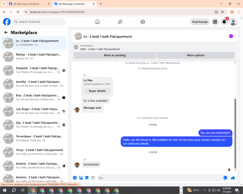Click Mark as pending button
Image resolution: width=243 pixels, height=194 pixels.
click(x=115, y=55)
